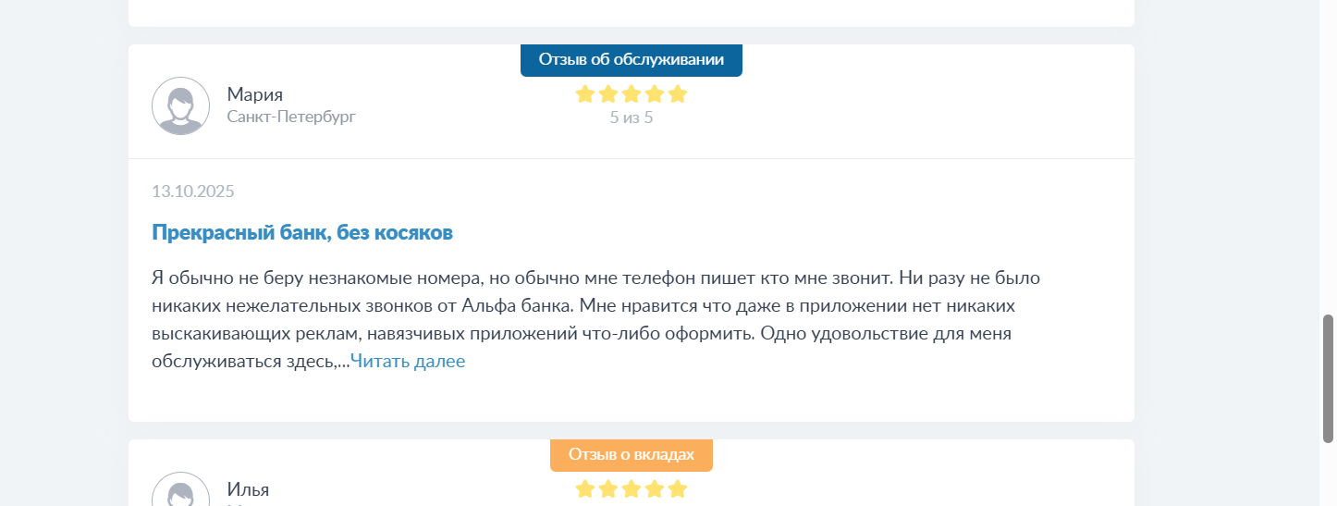
Task: Expand the review with "Читать далее"
Action: [408, 362]
